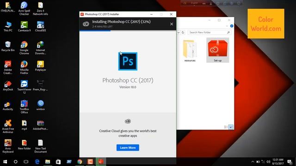Cancel installation with the X beside progress text

[172, 24]
